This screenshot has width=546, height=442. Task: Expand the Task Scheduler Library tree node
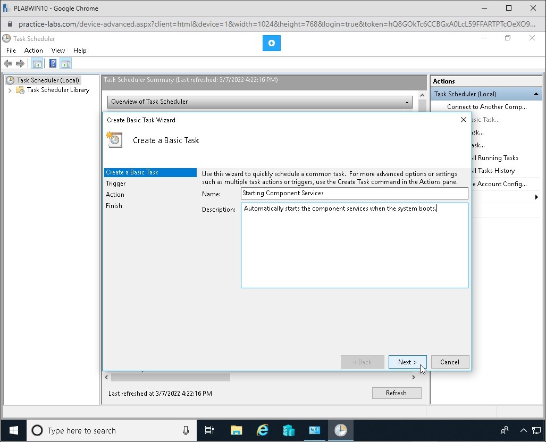pyautogui.click(x=10, y=90)
